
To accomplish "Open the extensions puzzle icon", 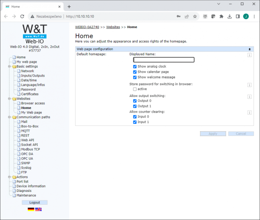I will (221, 16).
